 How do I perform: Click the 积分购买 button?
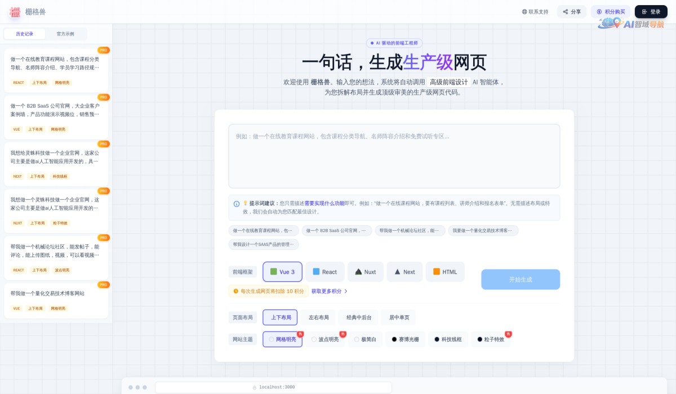[611, 11]
